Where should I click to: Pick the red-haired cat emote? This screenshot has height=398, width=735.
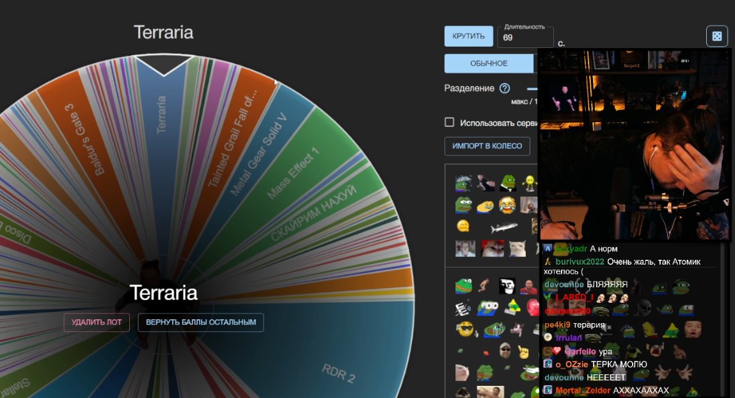coord(493,248)
